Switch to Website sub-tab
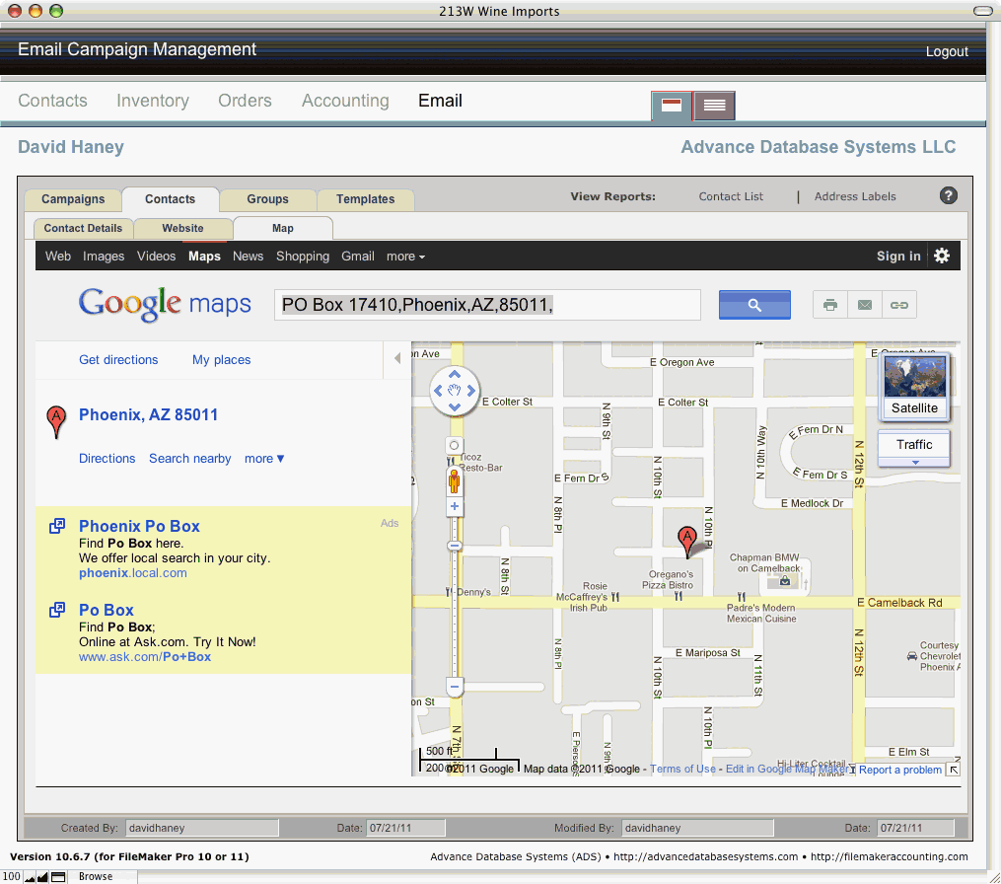This screenshot has height=884, width=1001. click(x=182, y=228)
